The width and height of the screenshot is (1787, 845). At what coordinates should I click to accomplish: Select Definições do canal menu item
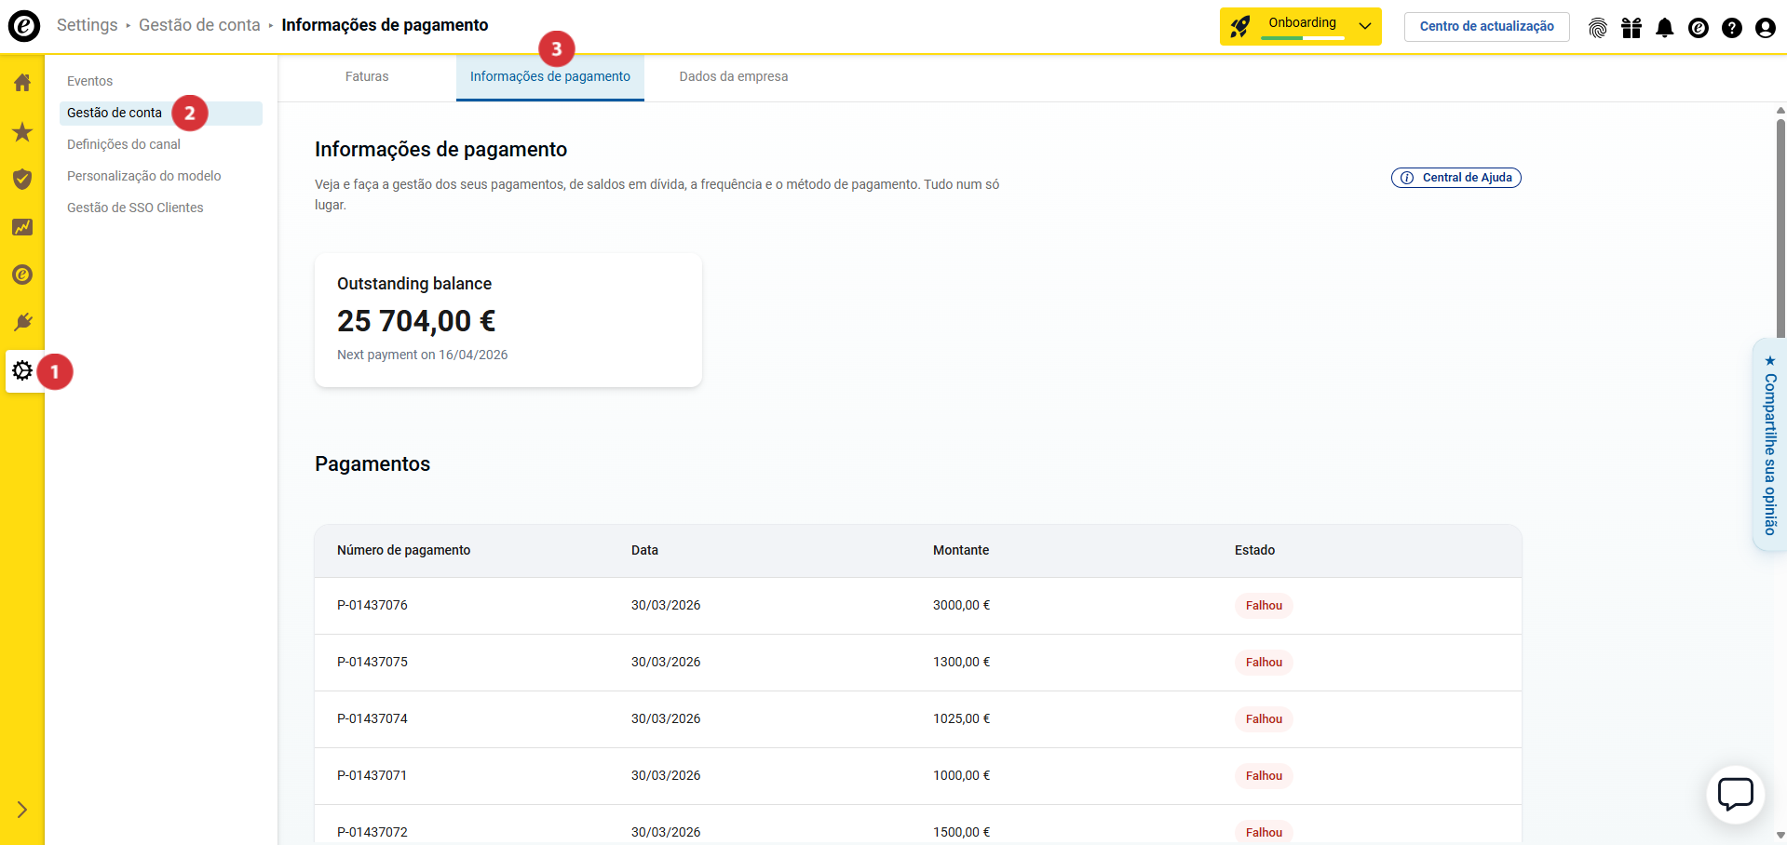124,144
